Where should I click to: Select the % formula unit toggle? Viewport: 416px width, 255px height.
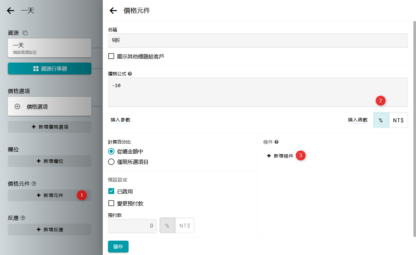click(381, 120)
